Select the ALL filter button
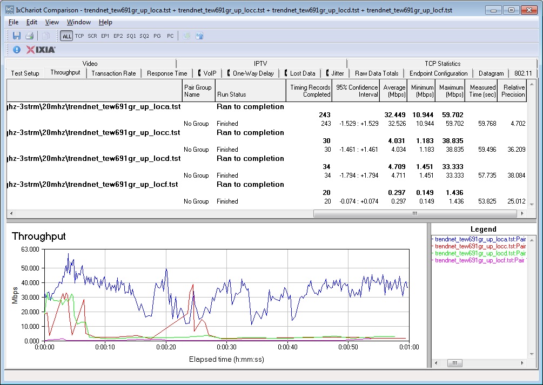This screenshot has width=543, height=385. [66, 36]
